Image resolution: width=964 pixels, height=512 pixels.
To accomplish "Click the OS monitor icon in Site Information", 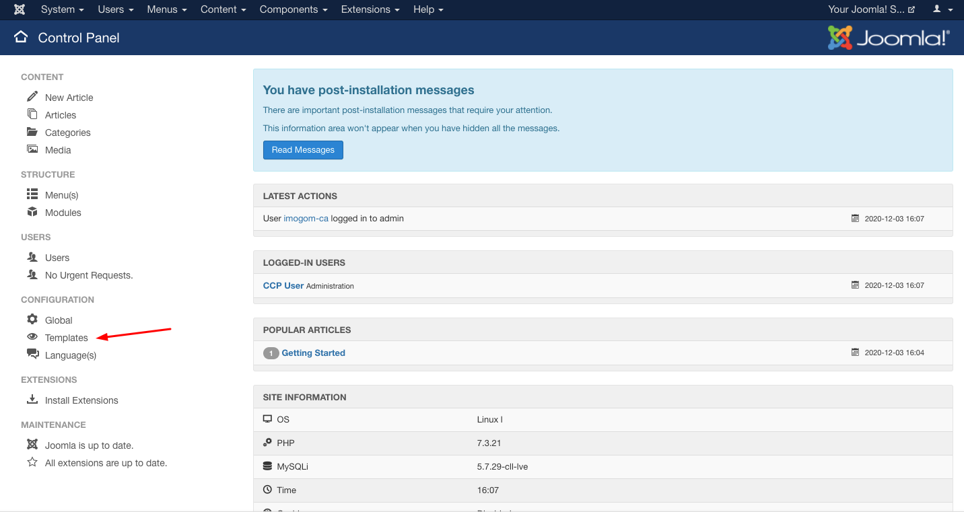I will [x=267, y=418].
